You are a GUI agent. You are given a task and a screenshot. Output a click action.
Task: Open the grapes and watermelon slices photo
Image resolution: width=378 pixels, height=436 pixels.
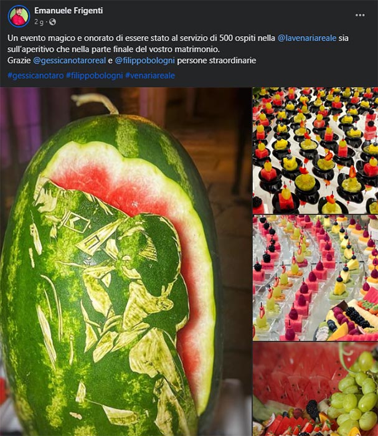pos(316,389)
